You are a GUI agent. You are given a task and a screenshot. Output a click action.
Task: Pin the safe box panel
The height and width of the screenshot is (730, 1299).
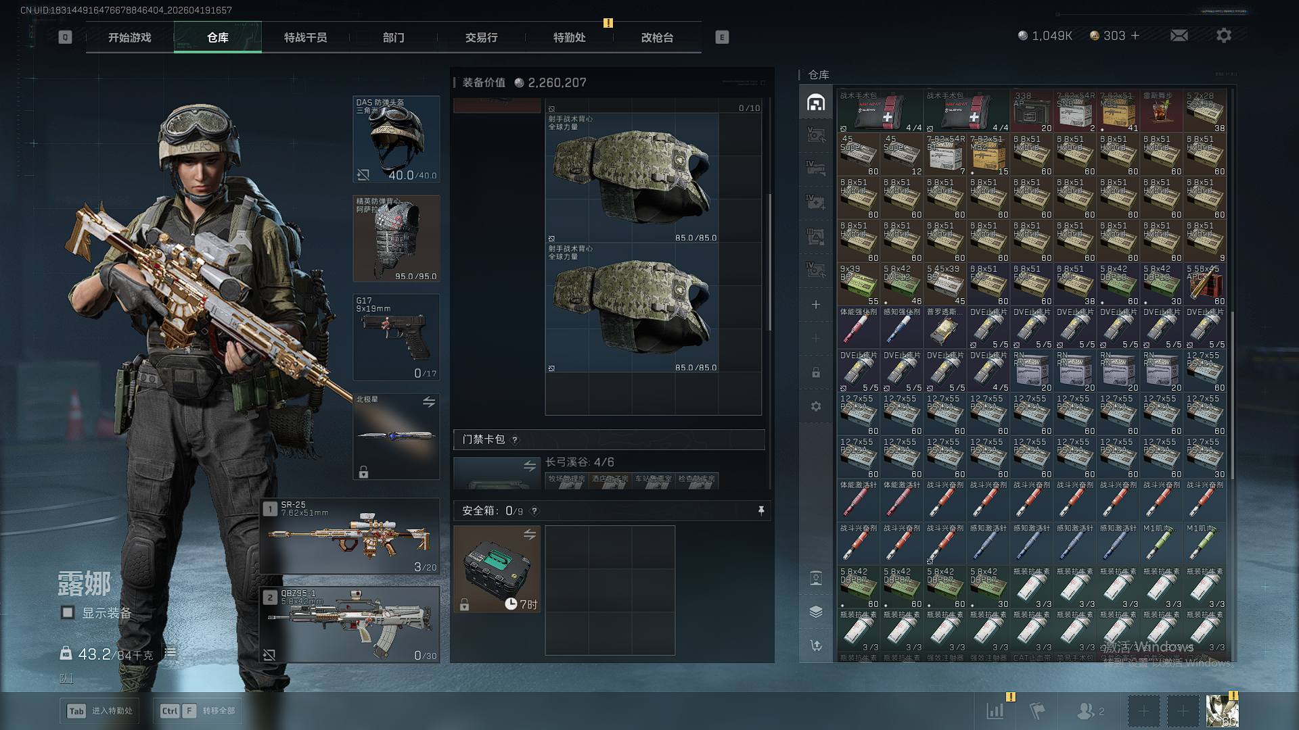click(x=761, y=510)
